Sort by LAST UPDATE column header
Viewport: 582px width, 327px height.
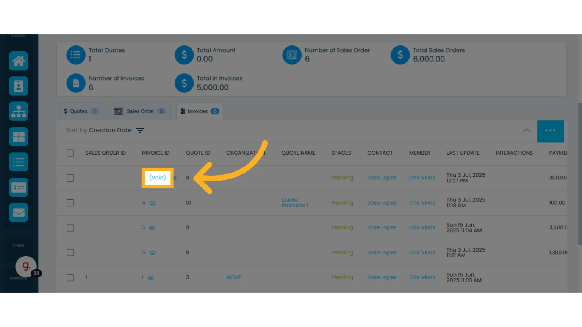[463, 153]
